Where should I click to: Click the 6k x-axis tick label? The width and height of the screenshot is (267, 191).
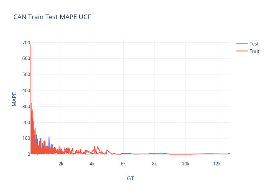coord(123,164)
